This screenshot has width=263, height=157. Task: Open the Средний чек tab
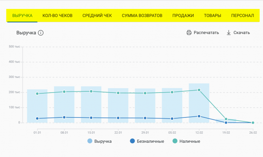pyautogui.click(x=97, y=15)
